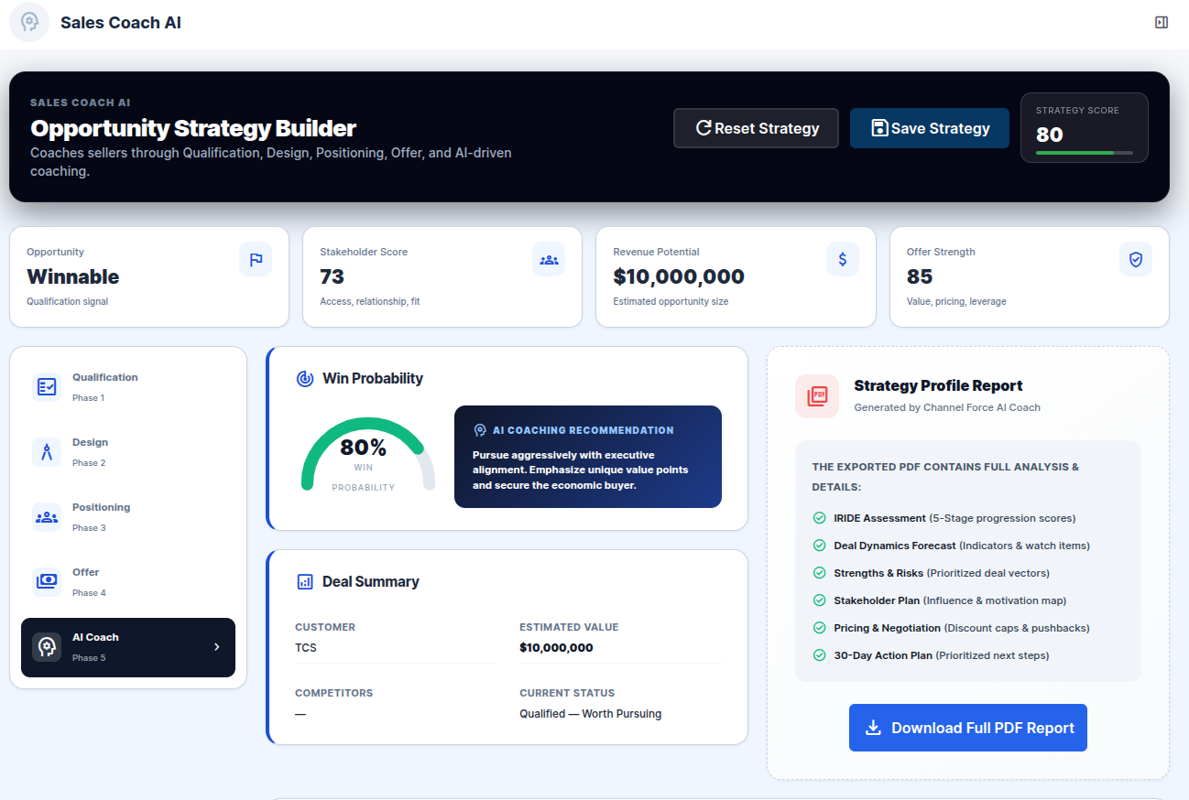Viewport: 1189px width, 800px height.
Task: Click the AI coaching recommendation text
Action: pos(581,470)
